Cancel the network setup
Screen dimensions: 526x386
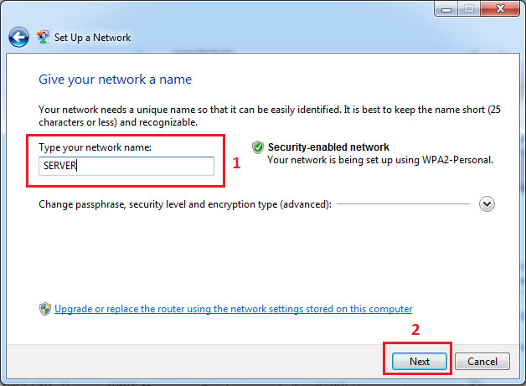click(x=482, y=362)
